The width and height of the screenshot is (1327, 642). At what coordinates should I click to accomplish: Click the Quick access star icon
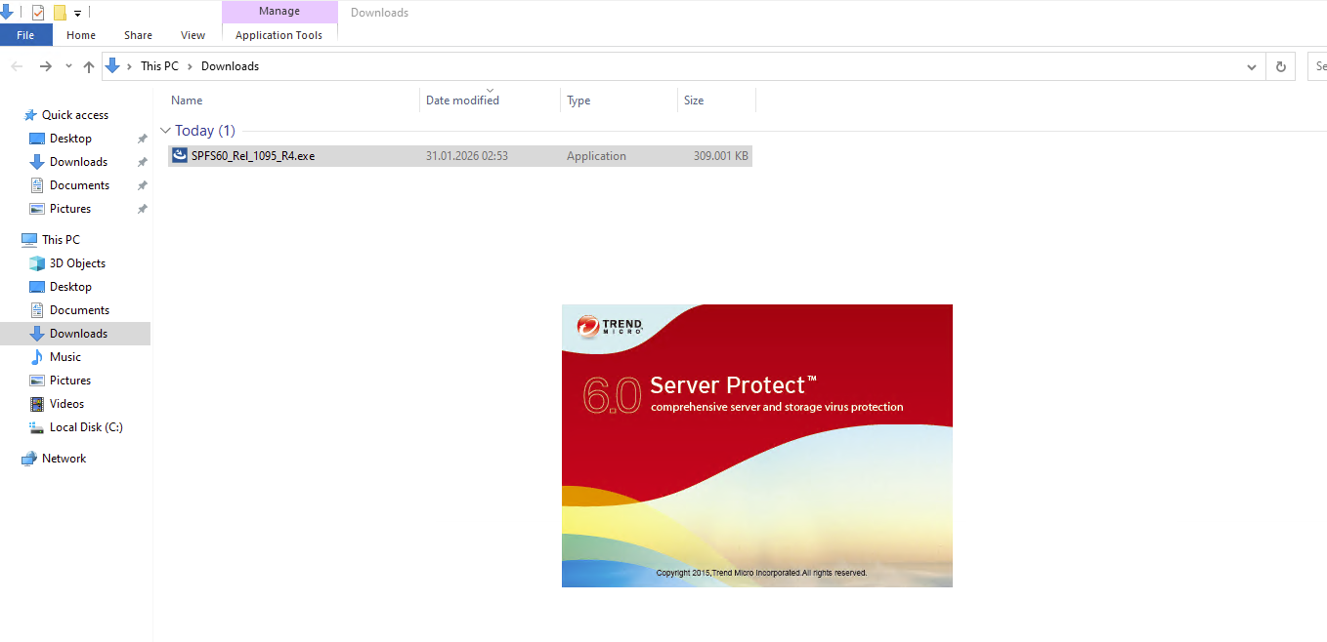30,115
